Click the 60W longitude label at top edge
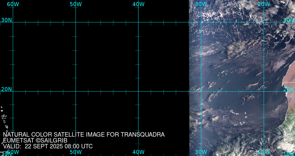295x156 pixels. pyautogui.click(x=13, y=4)
